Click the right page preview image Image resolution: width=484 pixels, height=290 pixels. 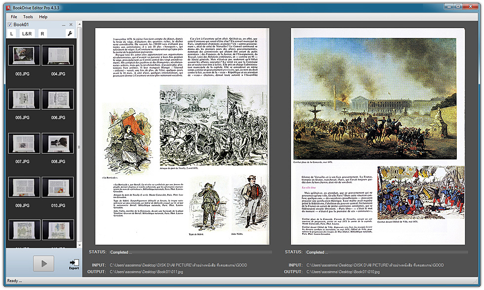tap(378, 136)
